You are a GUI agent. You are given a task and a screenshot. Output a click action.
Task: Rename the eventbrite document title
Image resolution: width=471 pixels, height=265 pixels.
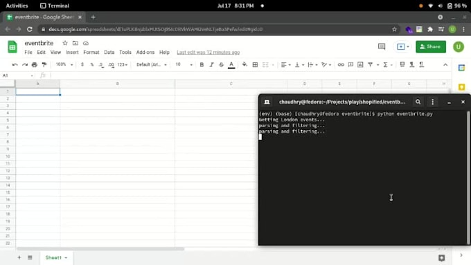39,43
